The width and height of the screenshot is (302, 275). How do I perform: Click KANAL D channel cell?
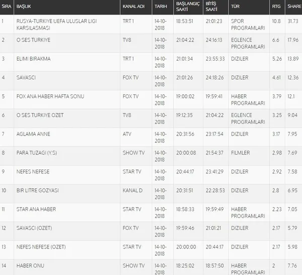click(133, 190)
